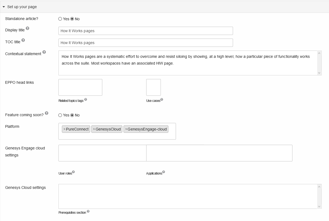Click the 'Genesys Engage cloud settings' label

click(25, 152)
